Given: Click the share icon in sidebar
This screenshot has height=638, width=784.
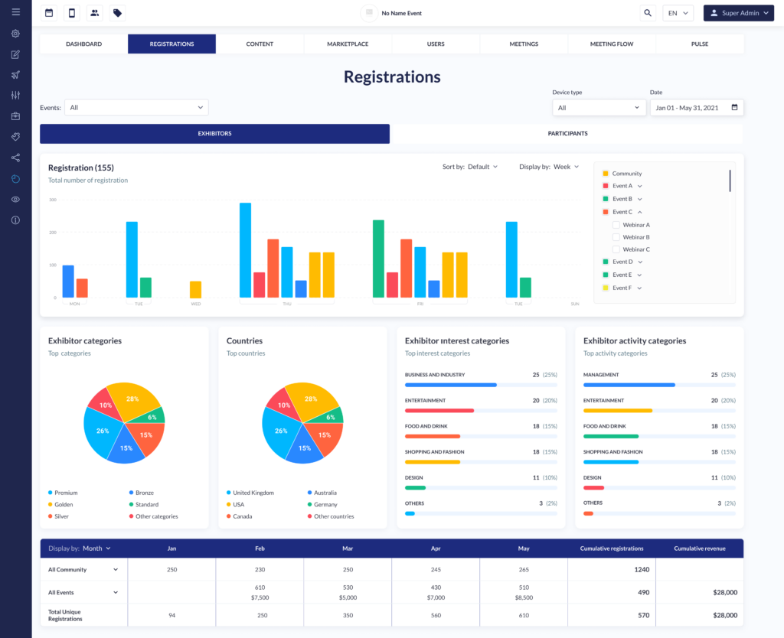Looking at the screenshot, I should tap(15, 158).
